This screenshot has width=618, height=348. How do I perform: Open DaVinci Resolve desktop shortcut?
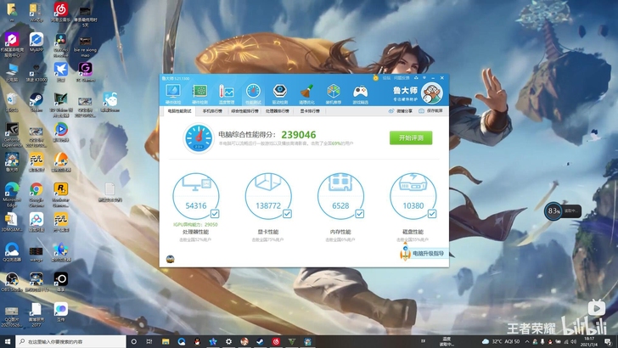61,44
